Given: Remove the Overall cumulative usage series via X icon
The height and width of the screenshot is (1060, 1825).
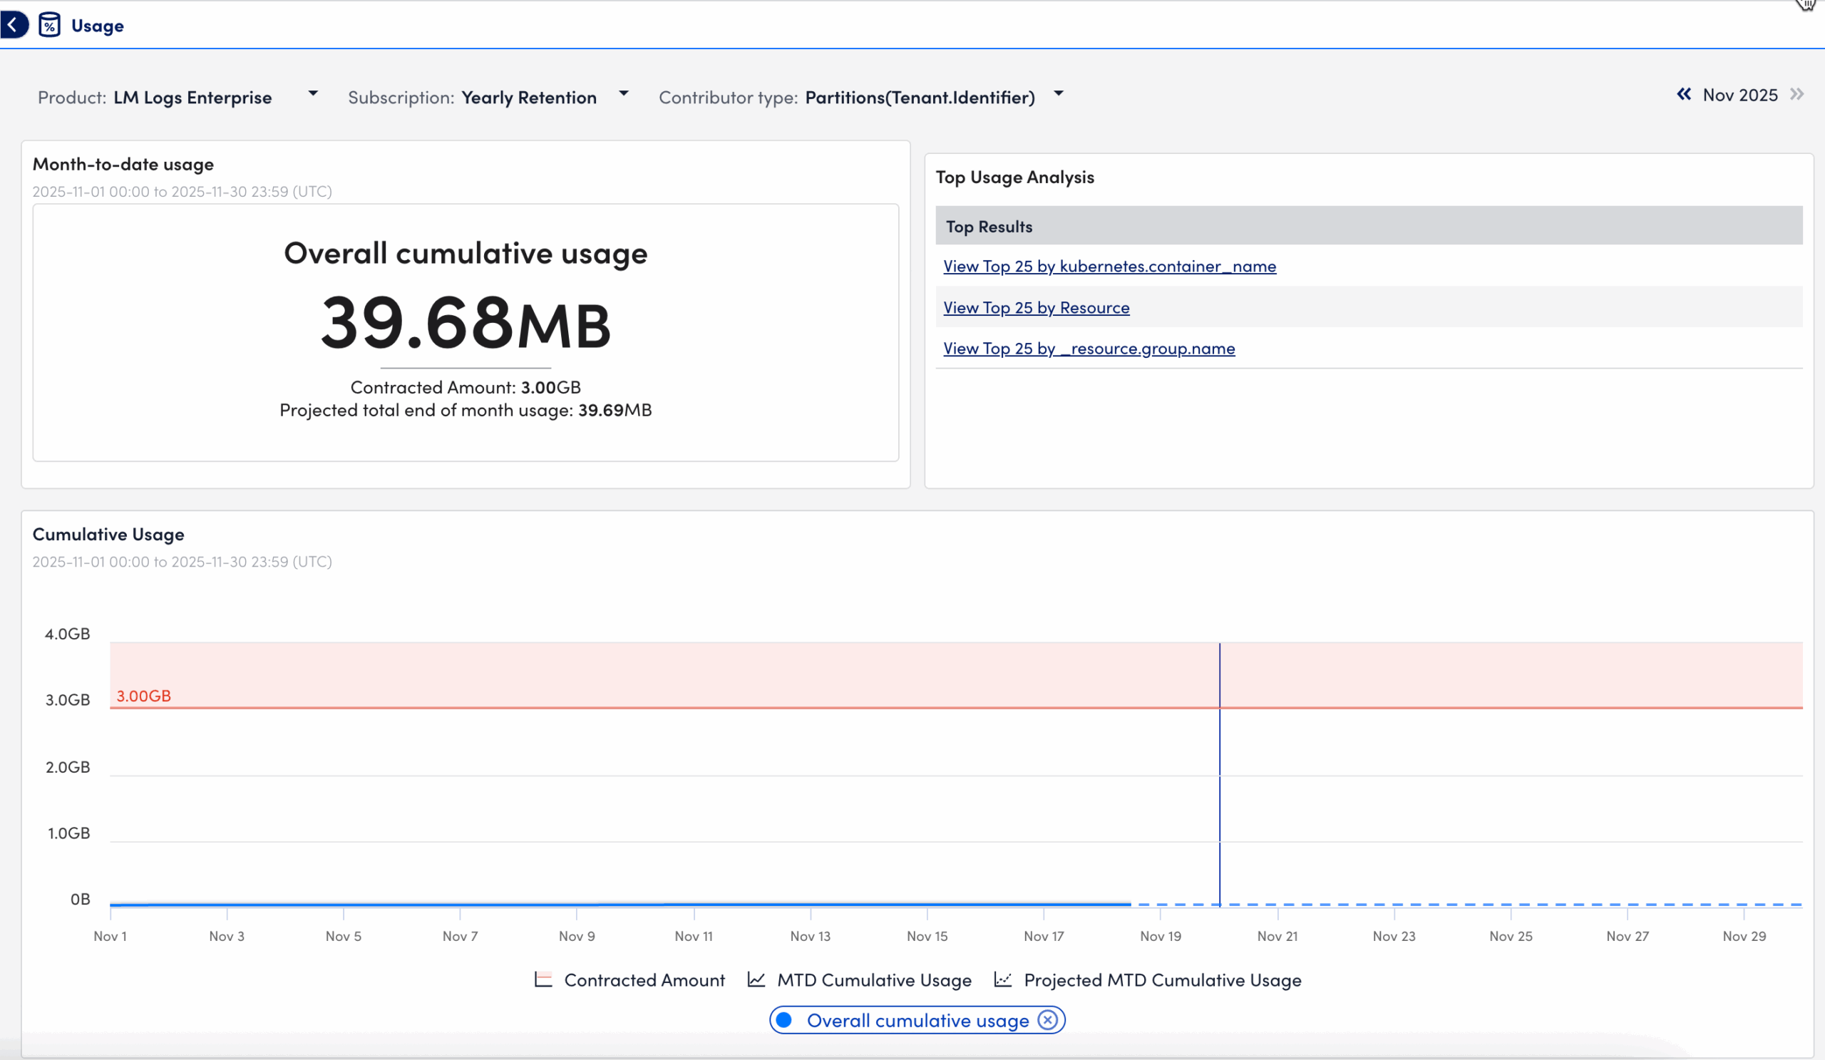Looking at the screenshot, I should click(x=1047, y=1020).
